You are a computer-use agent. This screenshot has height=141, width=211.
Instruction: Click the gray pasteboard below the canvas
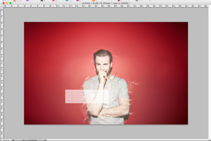106,132
